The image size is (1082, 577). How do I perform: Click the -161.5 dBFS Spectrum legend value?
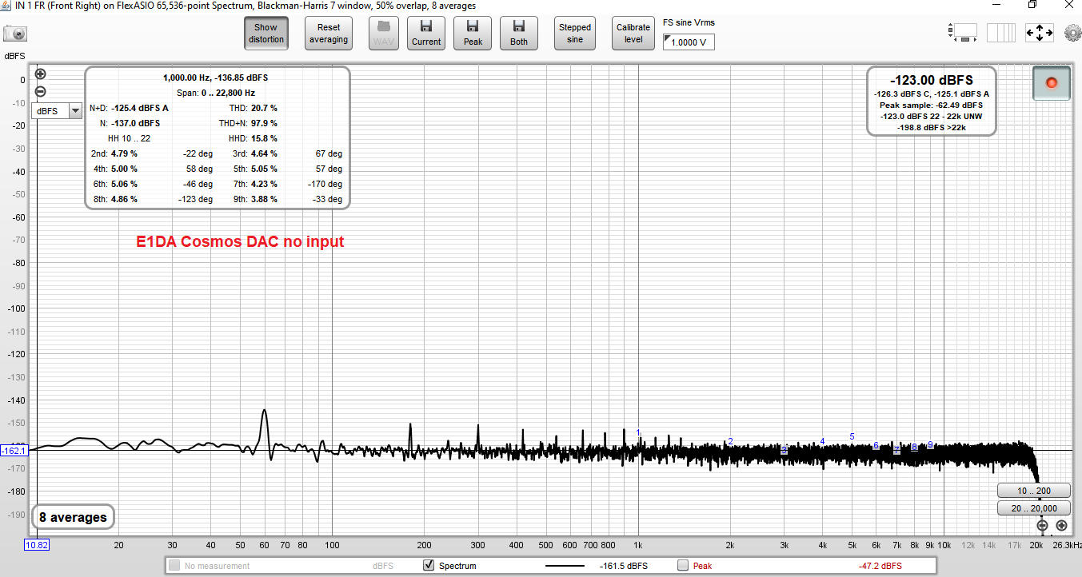coord(624,566)
